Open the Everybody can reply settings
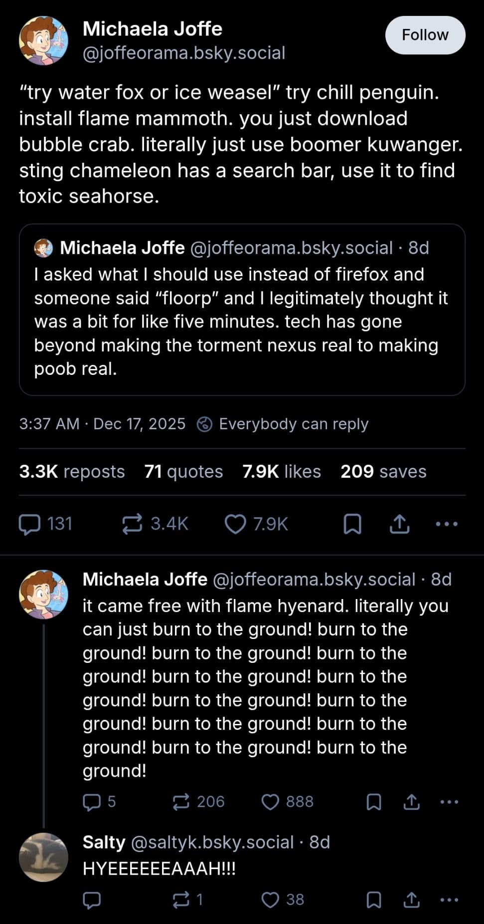Screen dimensions: 484x924 point(283,424)
